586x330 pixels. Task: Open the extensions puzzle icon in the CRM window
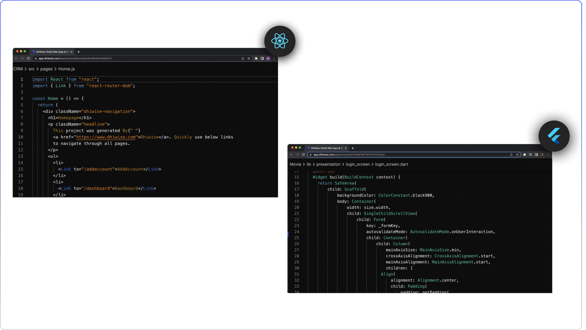[256, 59]
